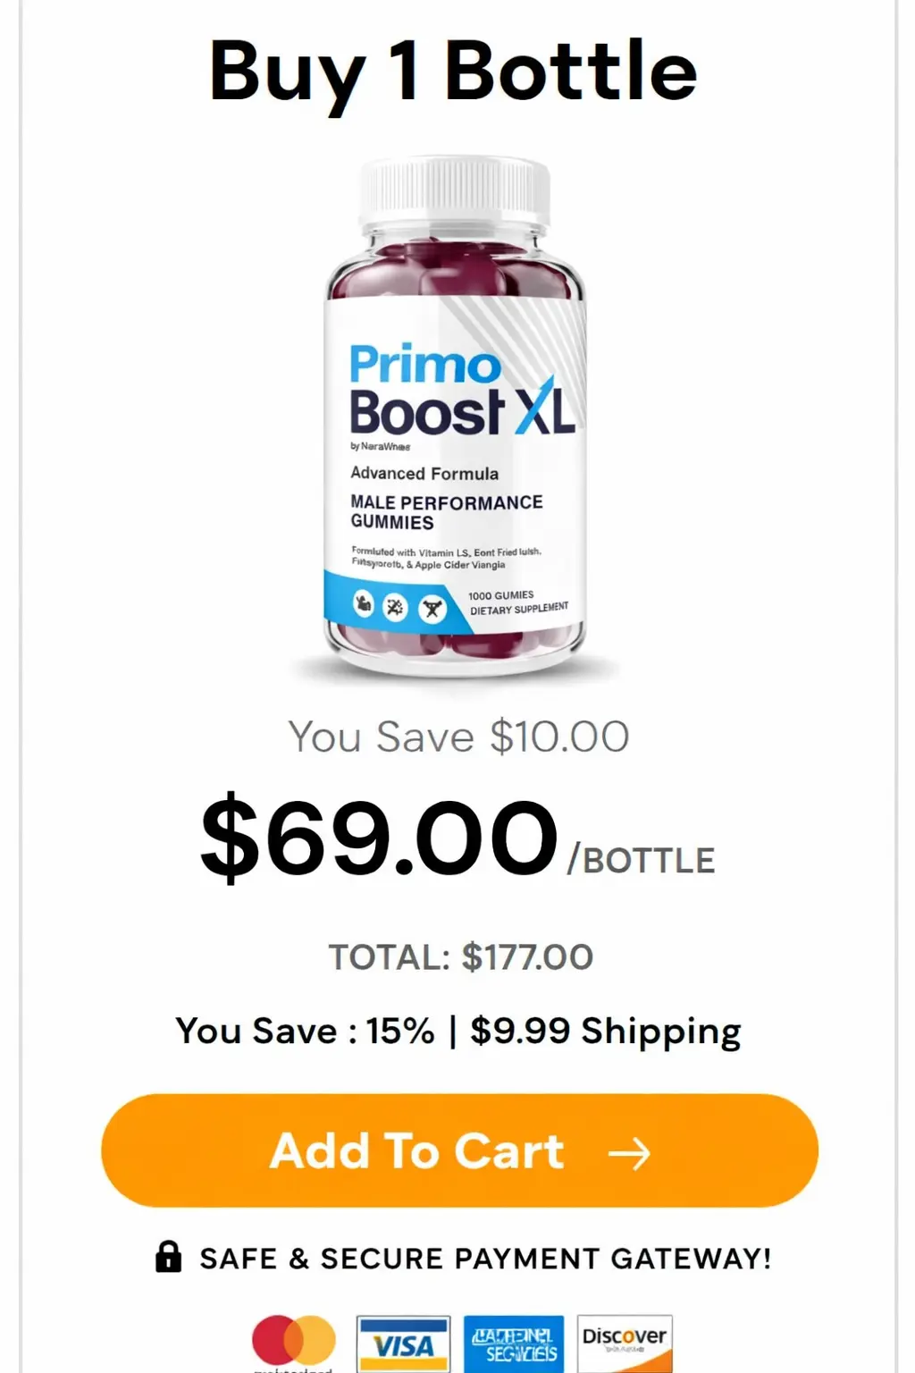The height and width of the screenshot is (1373, 915).
Task: Select the TOTAL: $177.00 text
Action: 458,956
